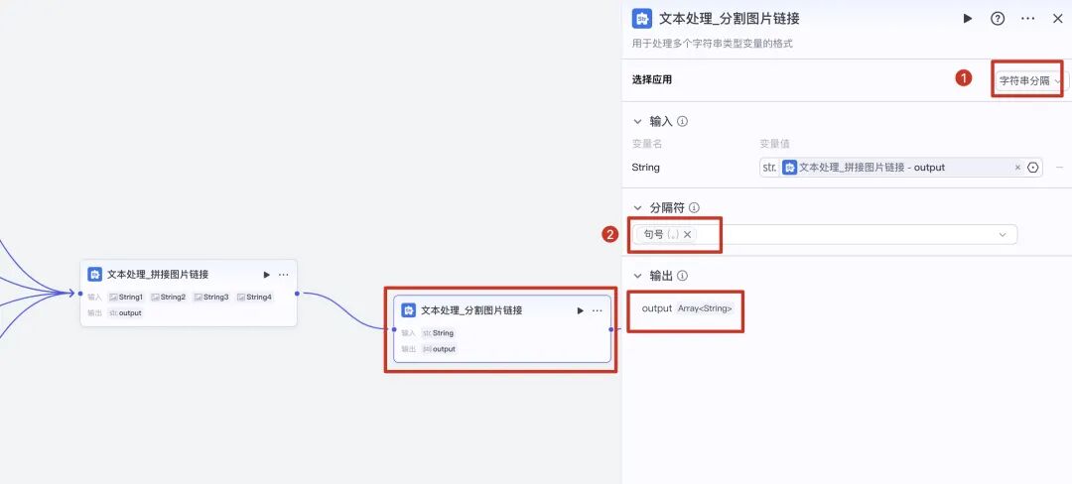
Task: Remove the 句号 separator tag
Action: click(687, 234)
